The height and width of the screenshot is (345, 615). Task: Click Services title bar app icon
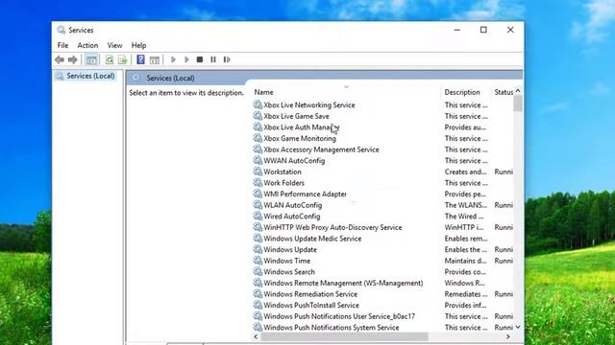pos(61,30)
